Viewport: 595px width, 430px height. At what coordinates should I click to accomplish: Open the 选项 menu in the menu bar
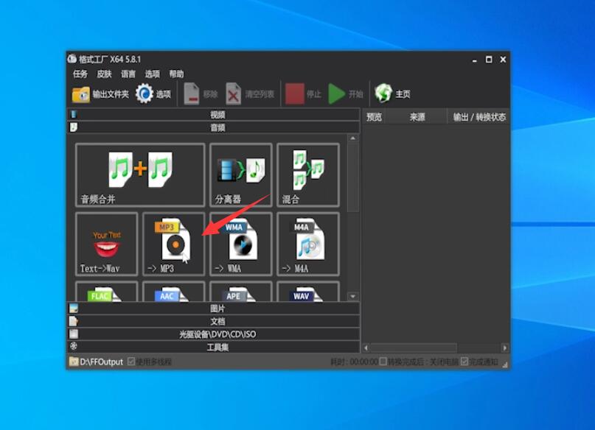pos(153,74)
